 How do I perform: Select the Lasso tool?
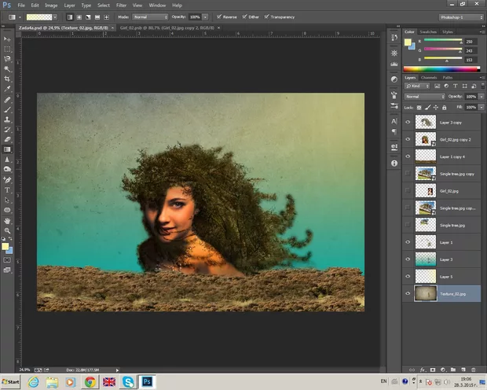(x=8, y=58)
